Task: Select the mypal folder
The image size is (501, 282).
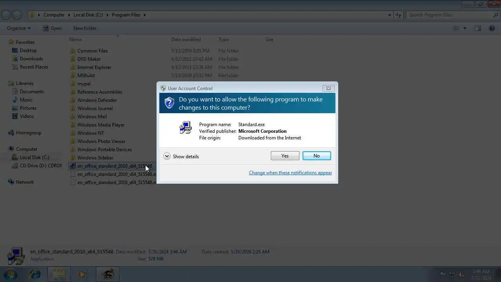Action: click(84, 84)
